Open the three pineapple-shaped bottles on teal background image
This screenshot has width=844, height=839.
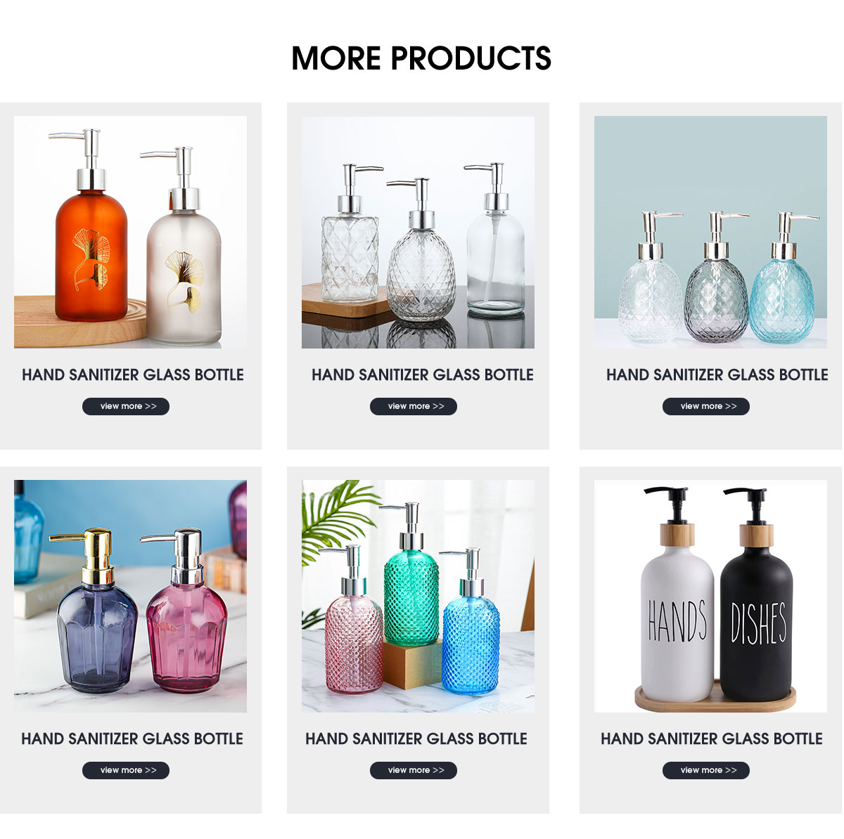[710, 232]
